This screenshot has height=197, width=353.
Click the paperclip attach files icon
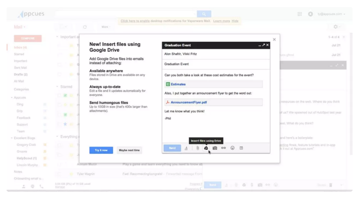pos(198,148)
